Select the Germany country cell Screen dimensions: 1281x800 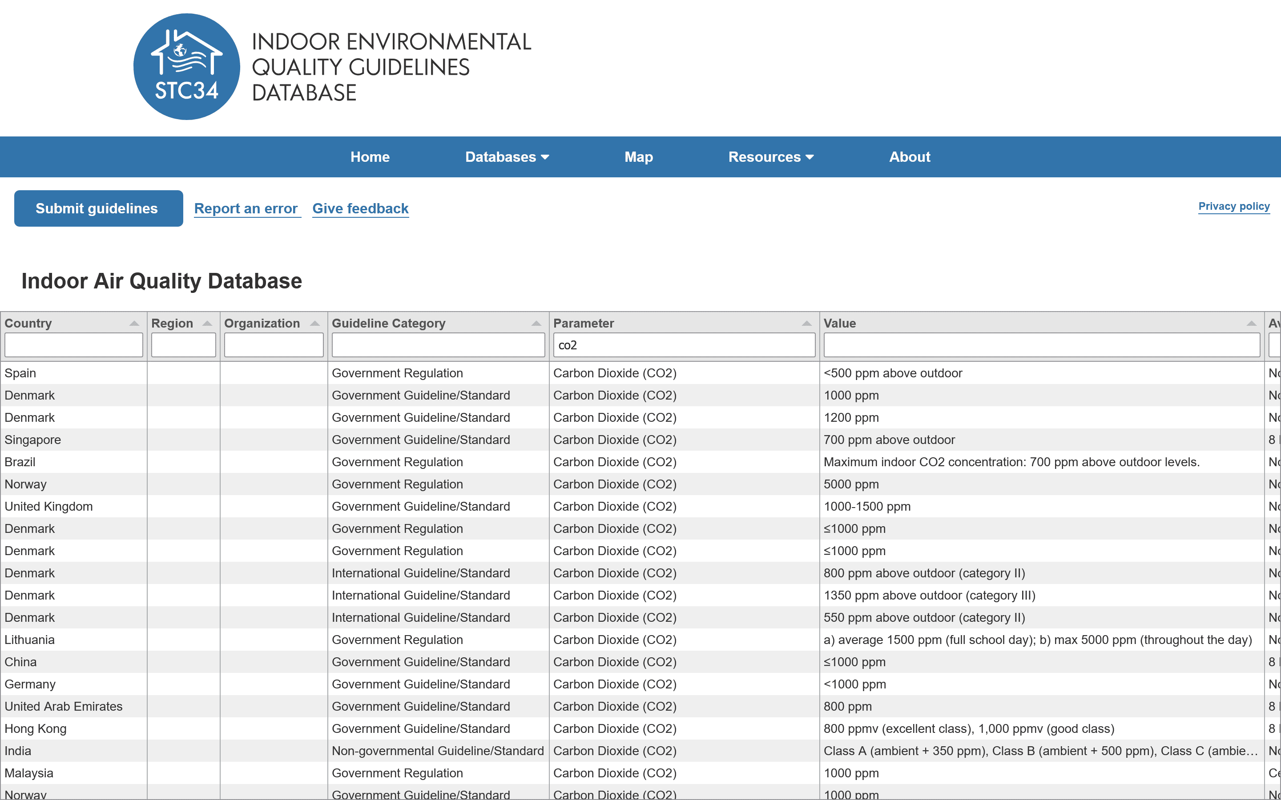(73, 684)
